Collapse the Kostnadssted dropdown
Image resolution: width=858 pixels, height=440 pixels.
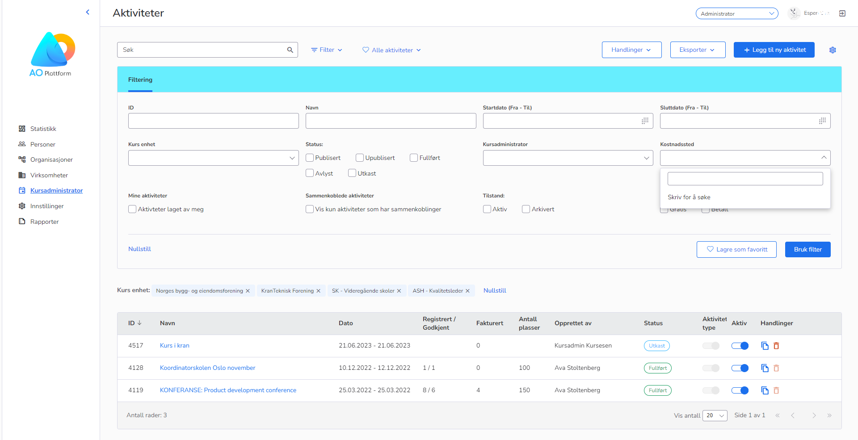point(824,158)
